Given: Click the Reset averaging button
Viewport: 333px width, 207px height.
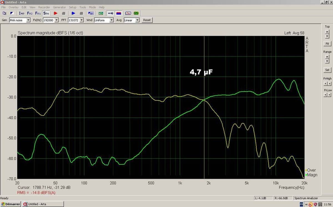Looking at the screenshot, I should click(x=147, y=20).
